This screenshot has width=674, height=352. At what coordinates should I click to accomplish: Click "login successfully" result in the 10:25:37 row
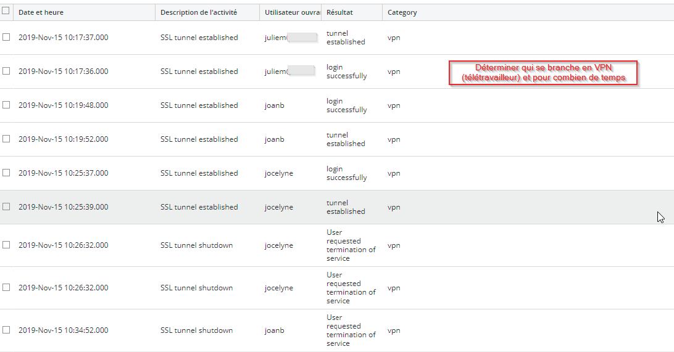click(x=346, y=173)
